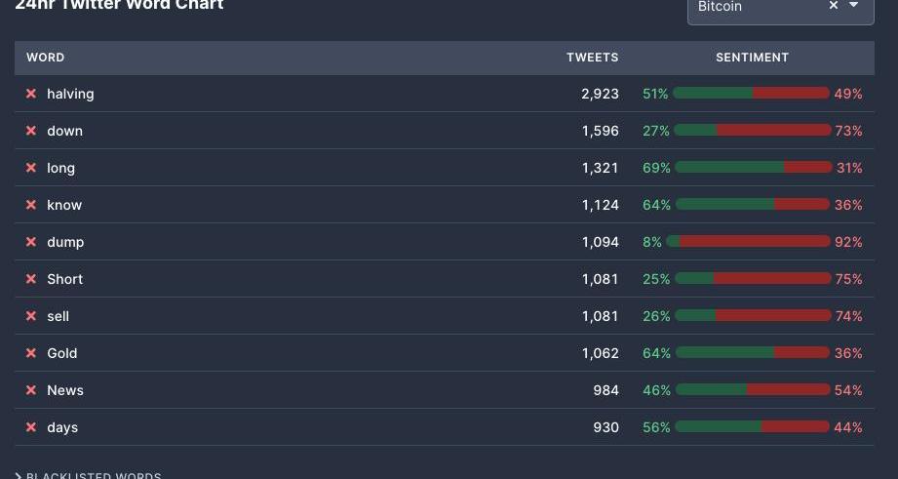898x479 pixels.
Task: Click the X icon next to 'sell'
Action: 31,316
